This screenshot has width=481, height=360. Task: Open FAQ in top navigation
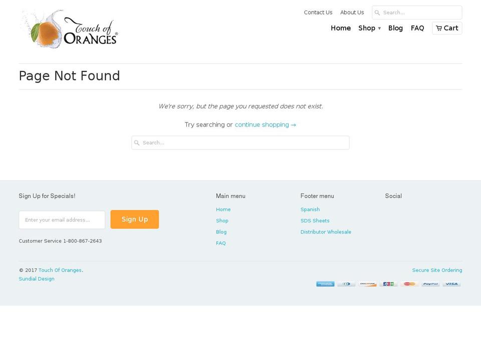click(x=417, y=28)
